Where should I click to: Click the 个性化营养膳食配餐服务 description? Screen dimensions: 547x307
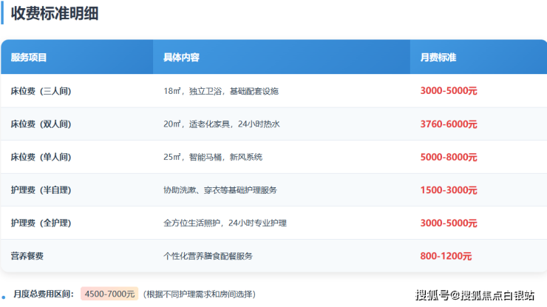[x=208, y=256]
